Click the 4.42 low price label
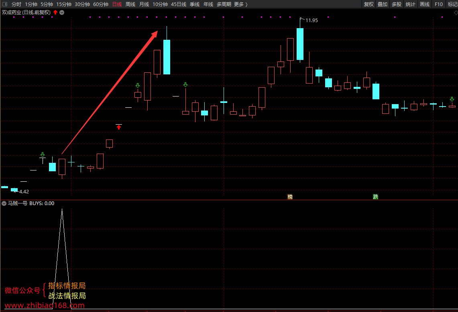The width and height of the screenshot is (458, 312). pyautogui.click(x=24, y=192)
